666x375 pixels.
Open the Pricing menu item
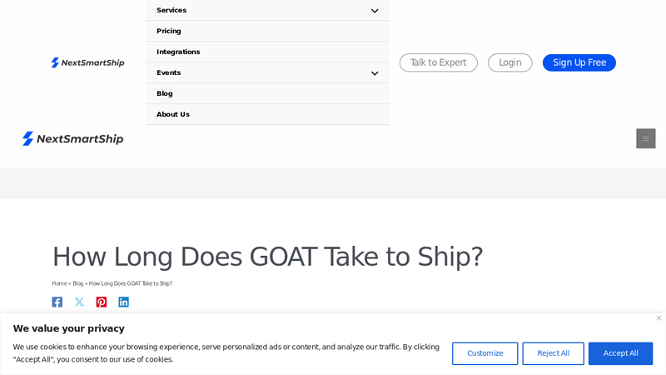pos(169,31)
